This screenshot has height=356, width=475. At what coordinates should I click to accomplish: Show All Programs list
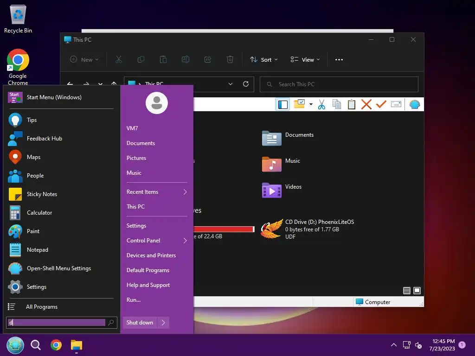pyautogui.click(x=61, y=307)
